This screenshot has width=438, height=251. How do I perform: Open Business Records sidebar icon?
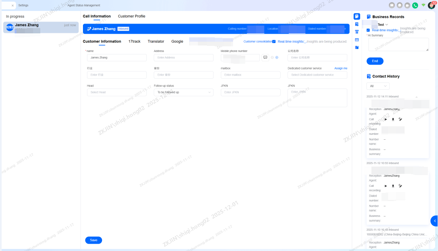click(357, 17)
